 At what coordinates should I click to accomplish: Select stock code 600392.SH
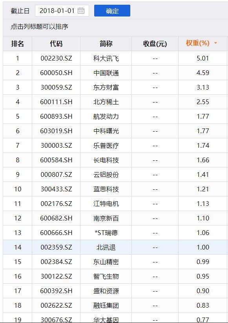(56, 291)
